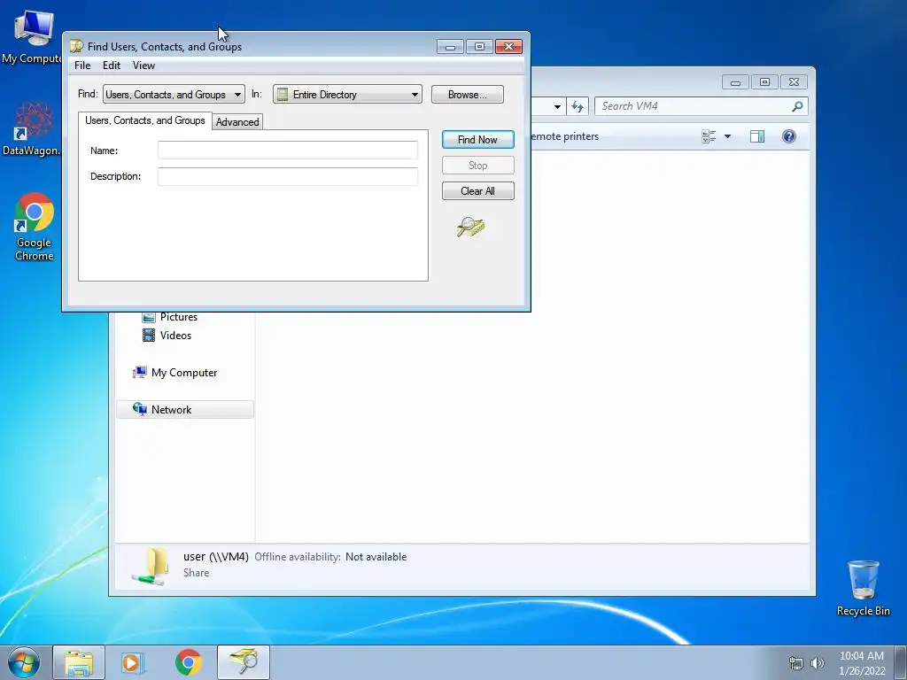This screenshot has height=680, width=907.
Task: Click the Find Now button
Action: pos(477,139)
